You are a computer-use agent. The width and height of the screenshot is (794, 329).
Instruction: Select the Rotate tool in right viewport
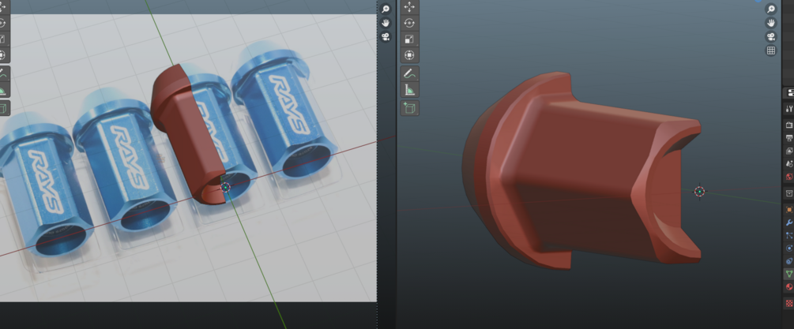410,23
